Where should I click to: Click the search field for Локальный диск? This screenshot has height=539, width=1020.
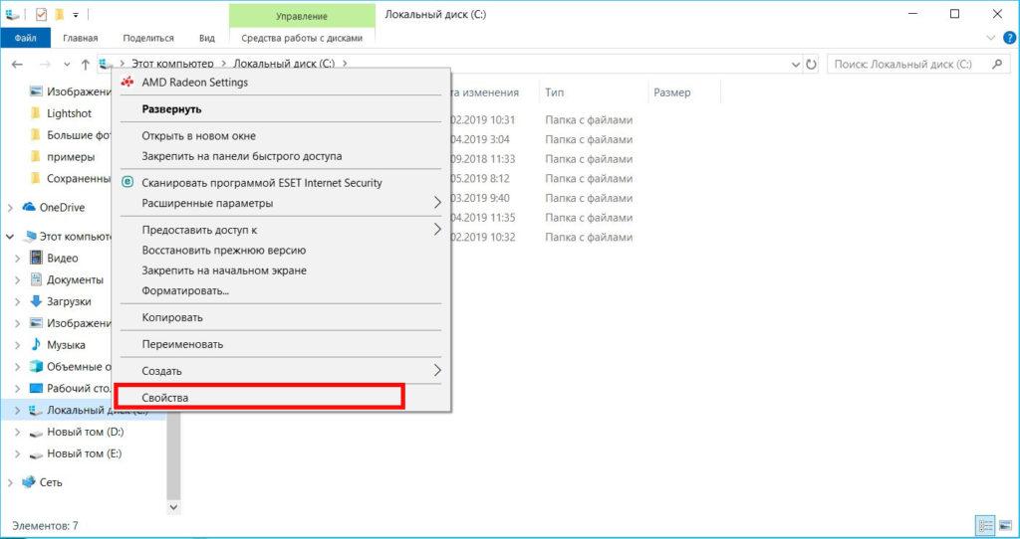tap(906, 64)
